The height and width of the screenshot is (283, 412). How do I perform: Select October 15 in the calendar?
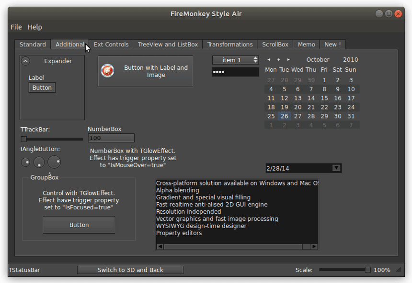(324, 98)
